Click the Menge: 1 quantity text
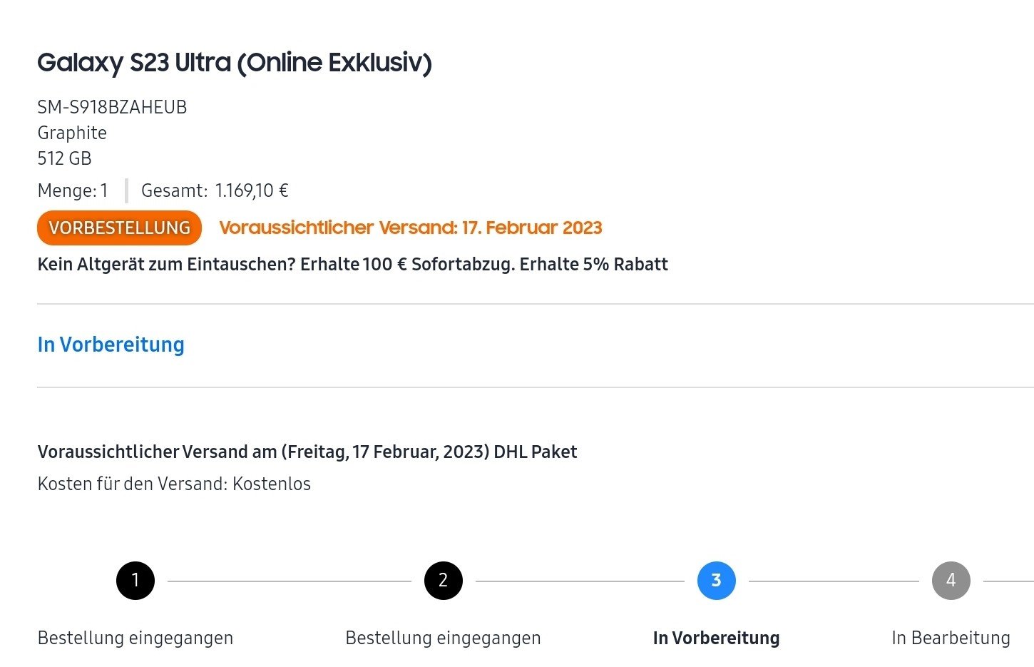 pyautogui.click(x=73, y=190)
